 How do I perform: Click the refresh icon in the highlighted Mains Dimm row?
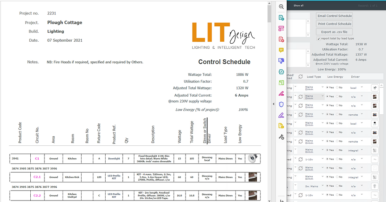tap(301, 97)
